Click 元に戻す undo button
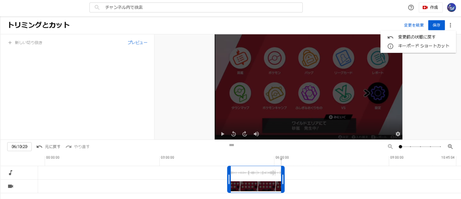This screenshot has width=461, height=199. [48, 147]
